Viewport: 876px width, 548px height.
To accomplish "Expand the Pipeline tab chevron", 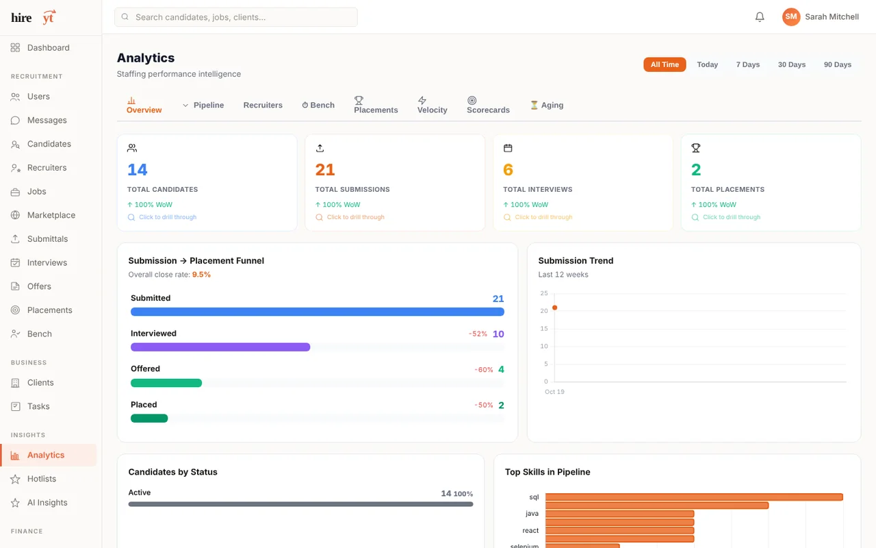I will pyautogui.click(x=185, y=105).
